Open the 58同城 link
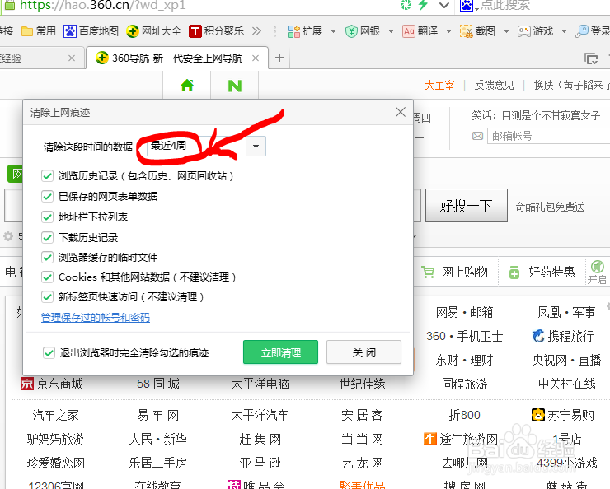This screenshot has width=610, height=489. pos(158,384)
